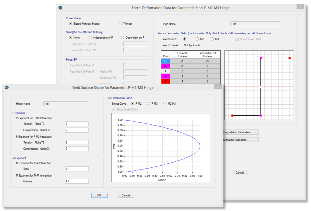The height and width of the screenshot is (211, 311).
Task: Click the Gamma exponent input field
Action: 77,181
